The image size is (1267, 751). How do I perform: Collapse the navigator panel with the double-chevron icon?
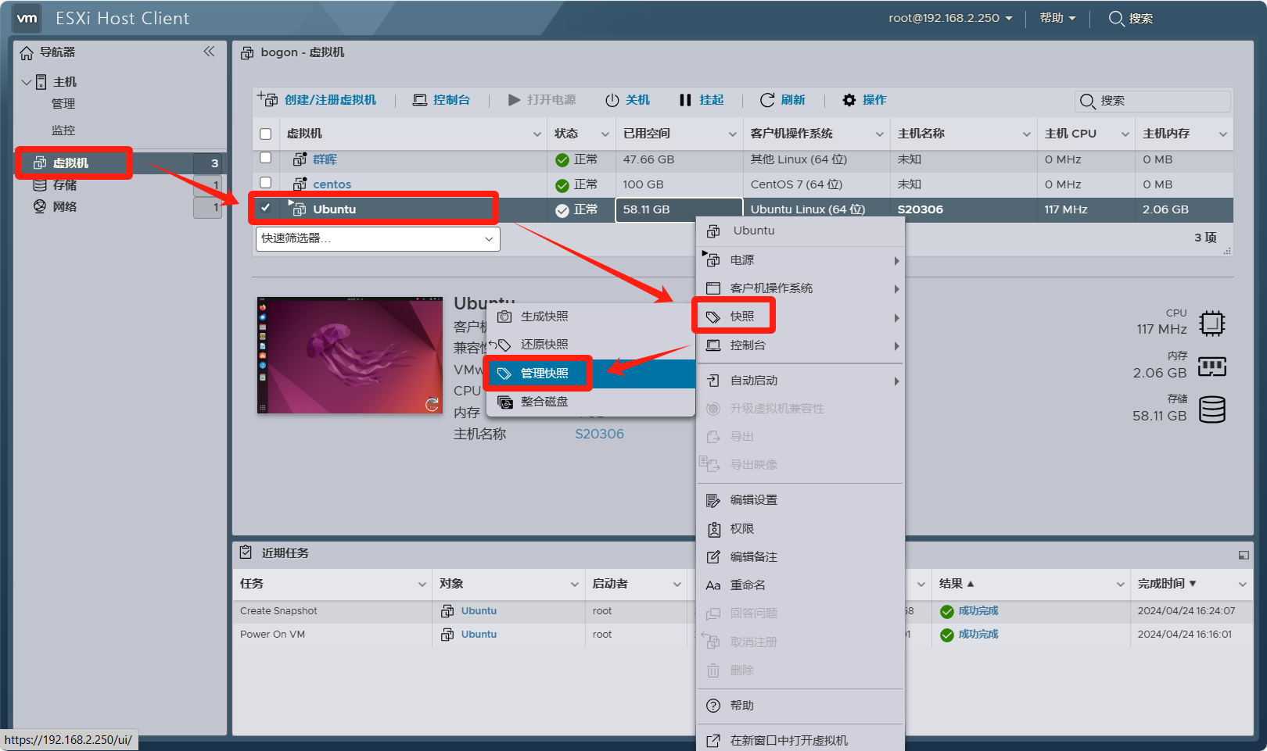209,52
